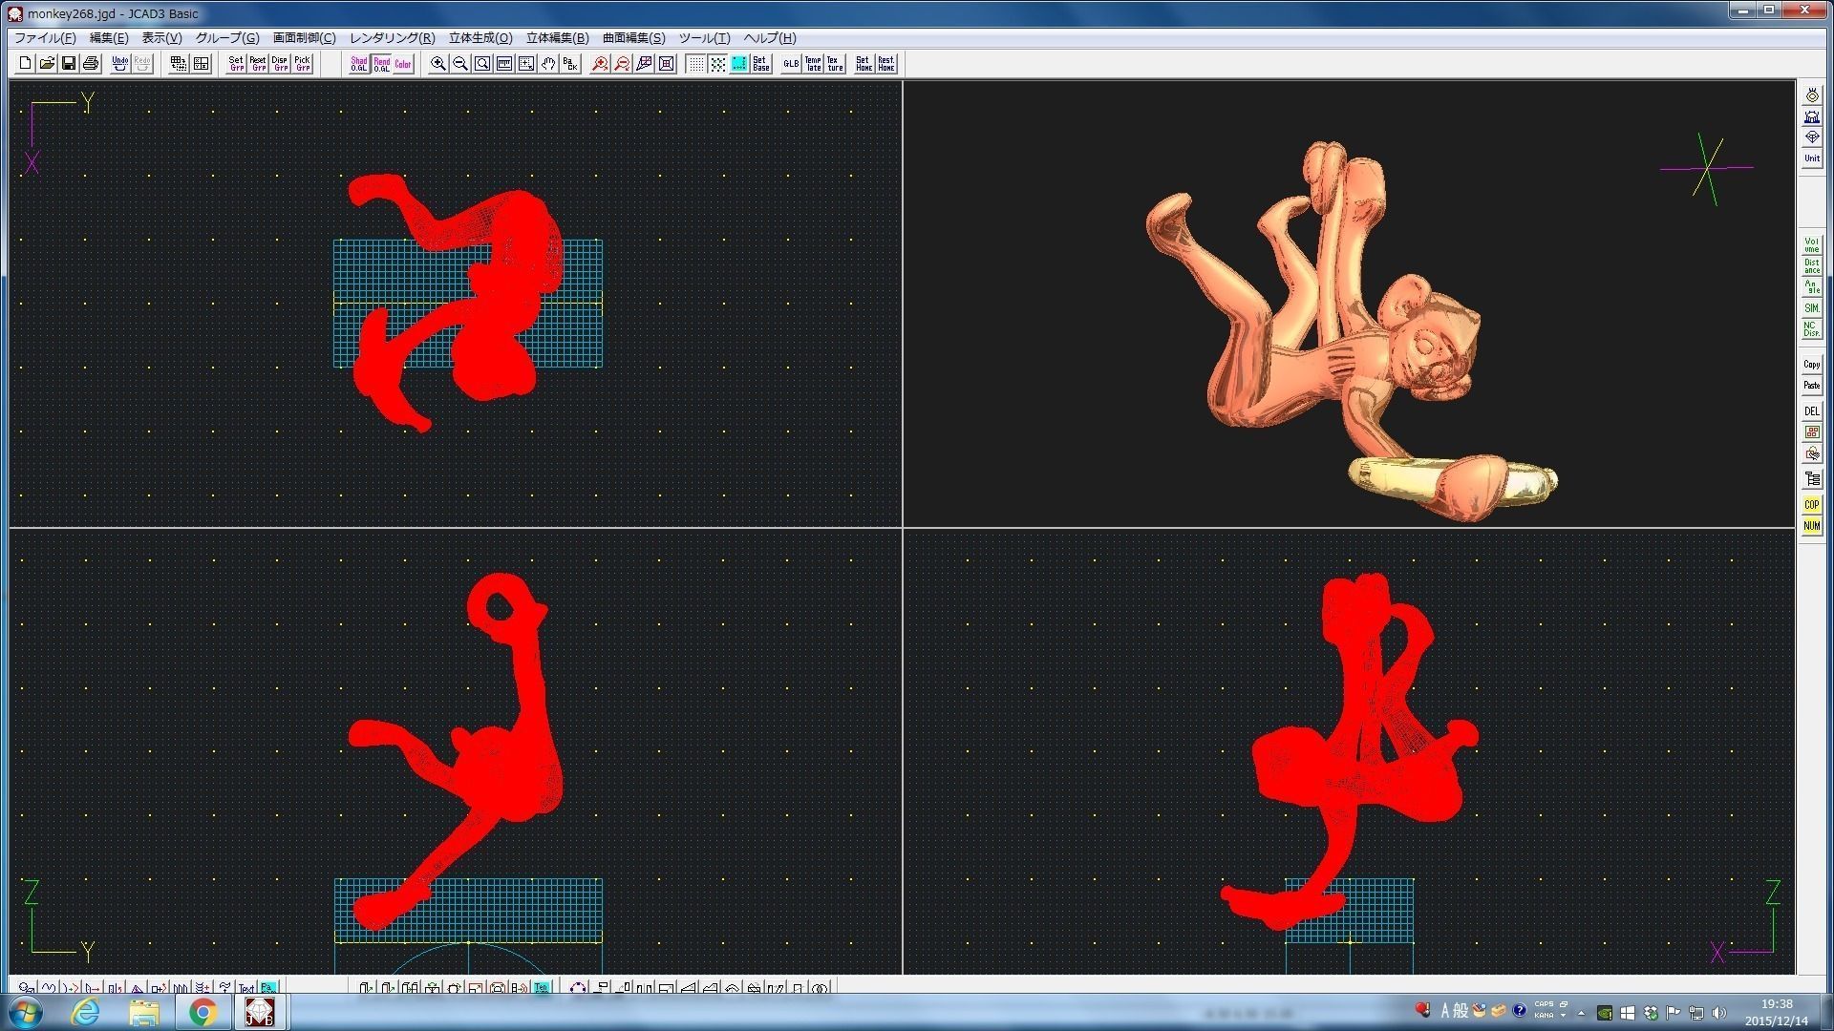The image size is (1834, 1031).
Task: Open the 立体生成(O) menu
Action: [480, 38]
